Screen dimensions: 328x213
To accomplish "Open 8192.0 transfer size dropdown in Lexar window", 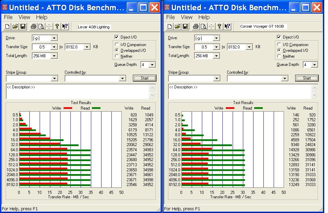I will (87, 47).
